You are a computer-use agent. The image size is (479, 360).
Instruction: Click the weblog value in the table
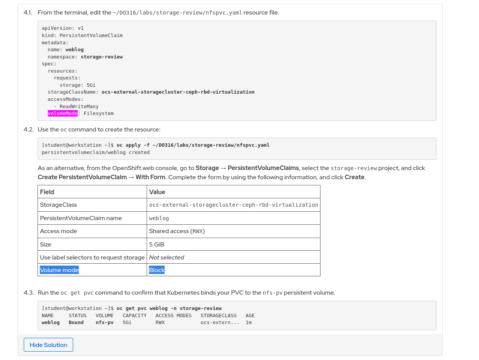[x=159, y=218]
